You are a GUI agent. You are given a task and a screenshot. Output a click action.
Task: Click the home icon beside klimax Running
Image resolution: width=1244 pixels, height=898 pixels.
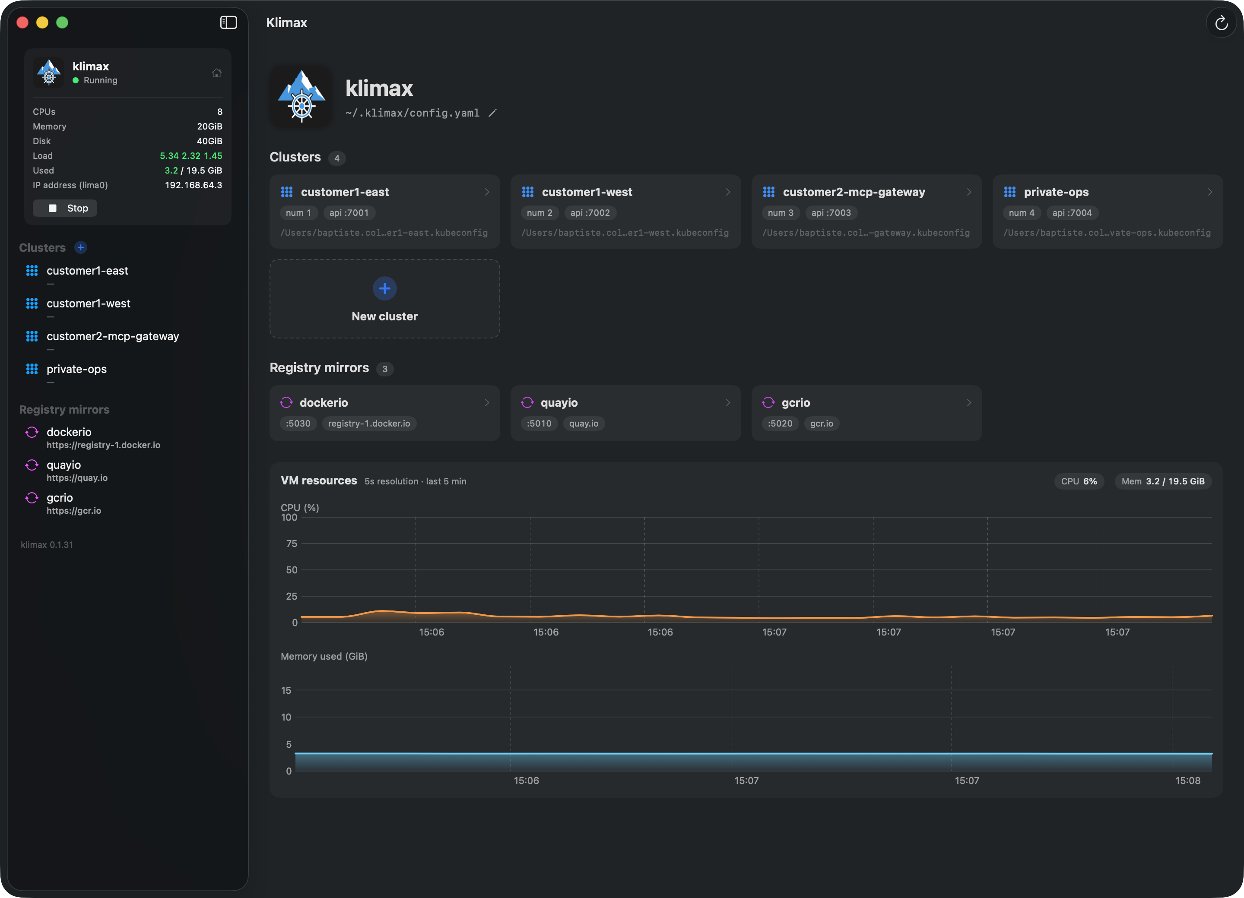click(x=217, y=73)
